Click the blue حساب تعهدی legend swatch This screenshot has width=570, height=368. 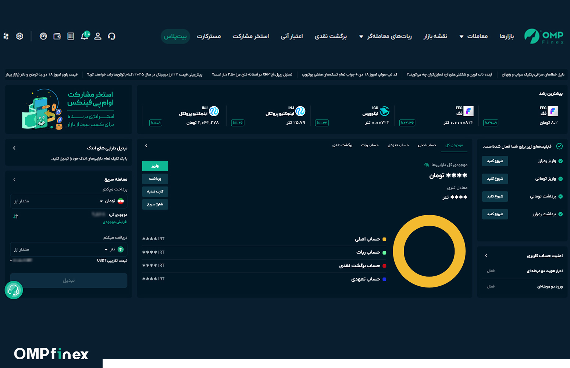point(384,279)
